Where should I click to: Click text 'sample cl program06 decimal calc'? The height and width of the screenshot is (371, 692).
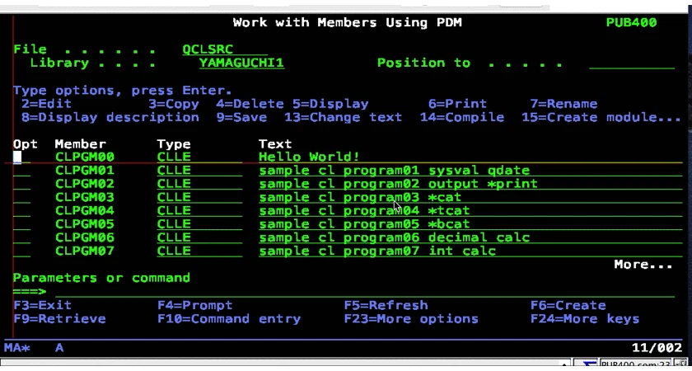tap(394, 237)
